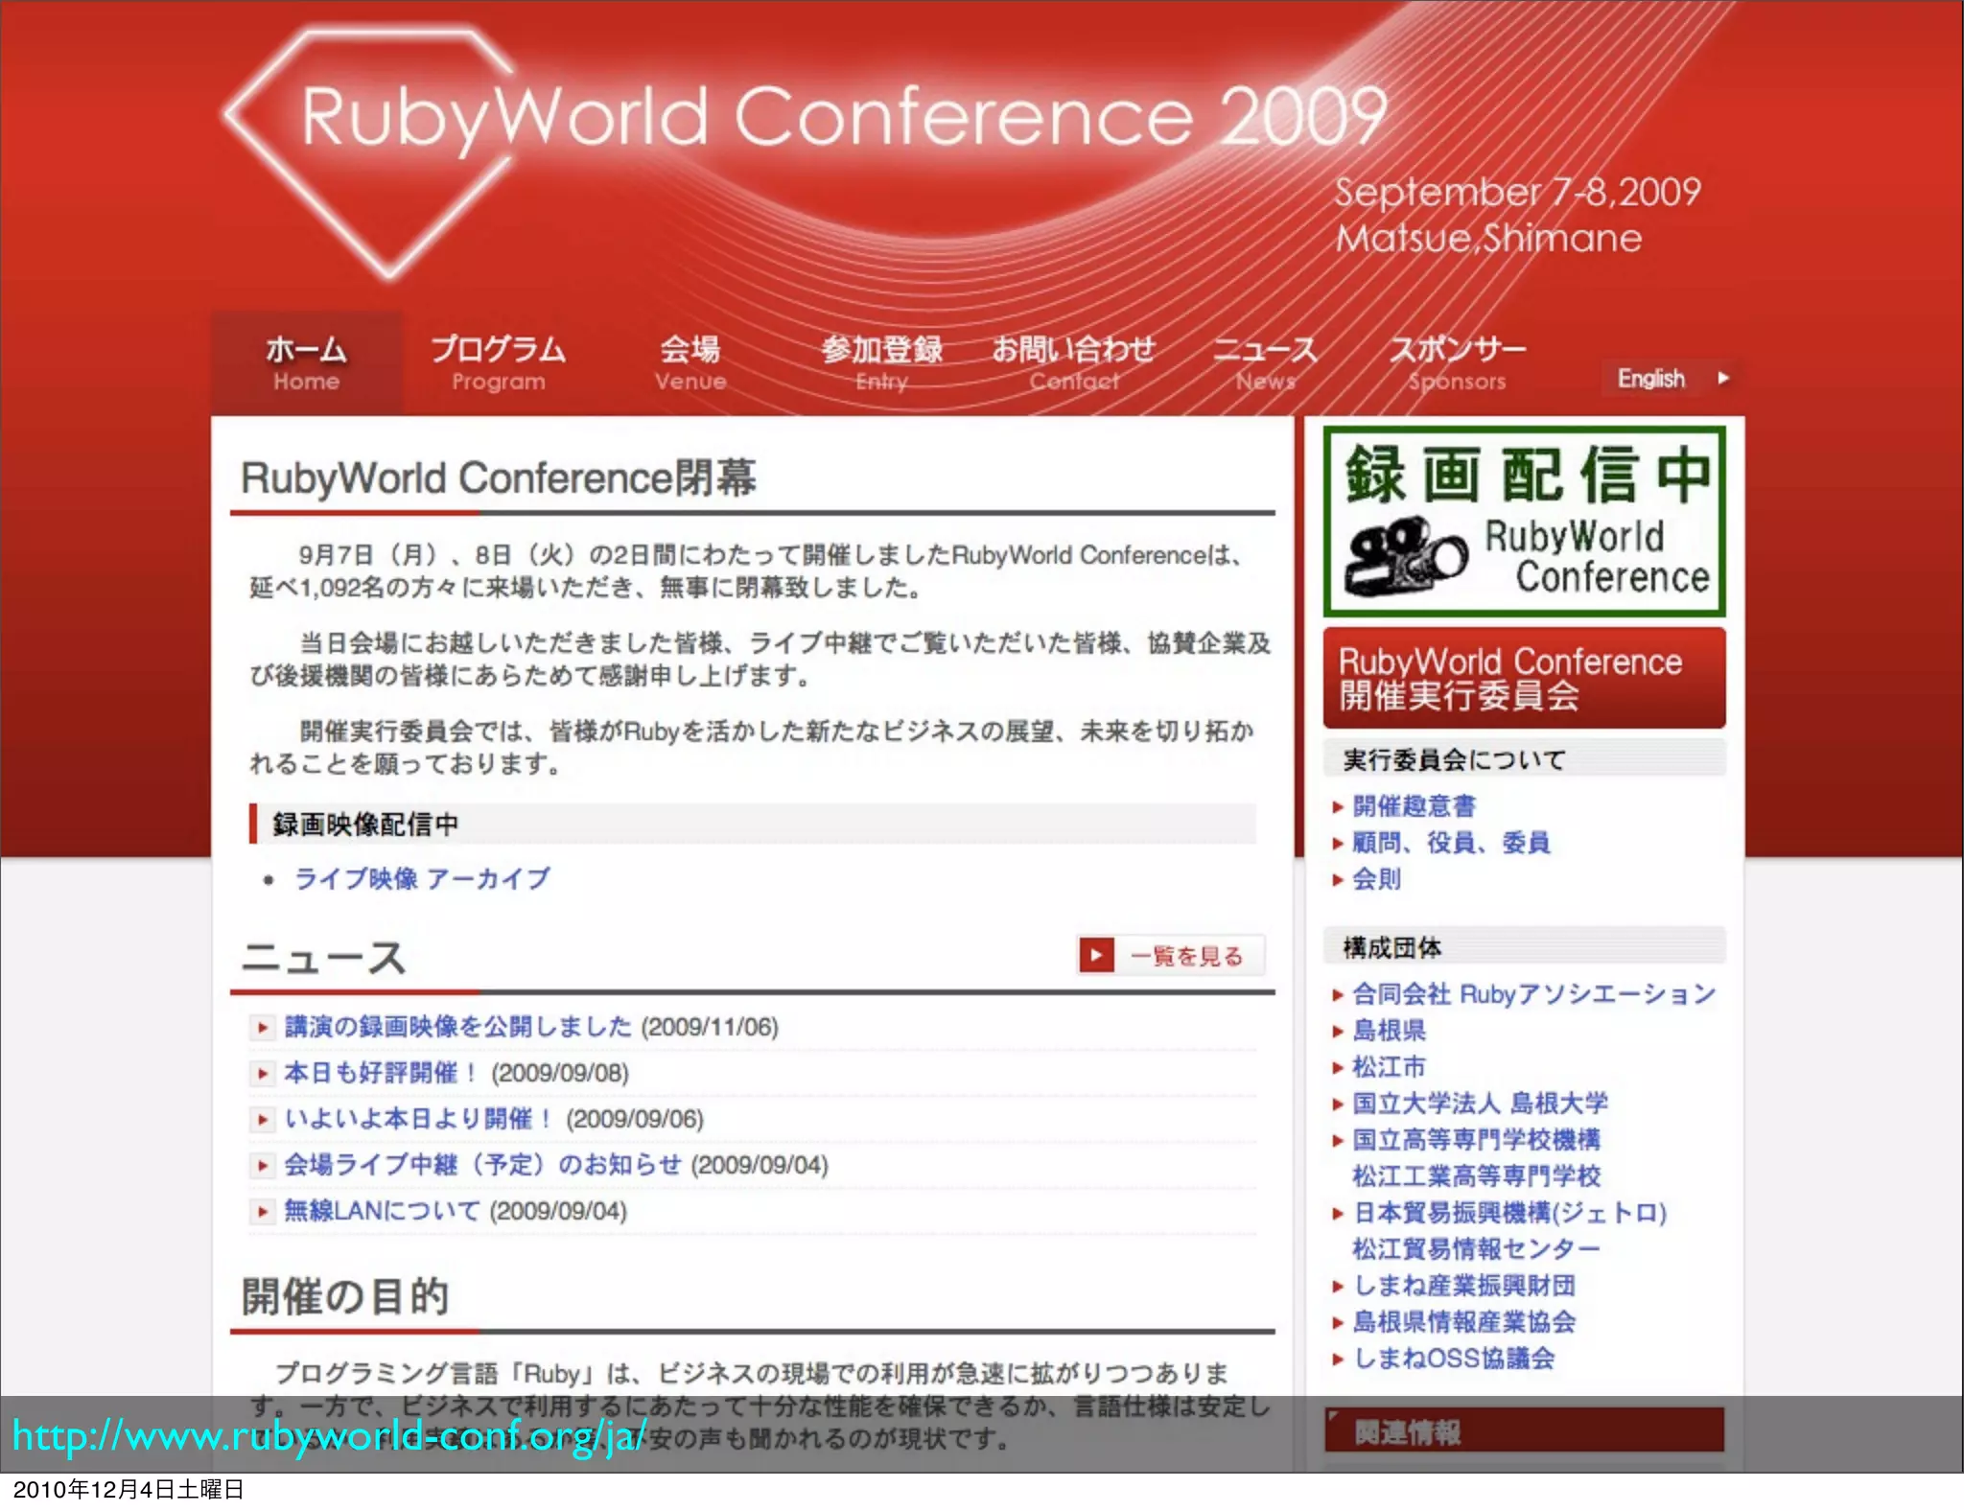Click the red arrow bullet beside しまねOSS協議会
The height and width of the screenshot is (1511, 1964).
tap(1338, 1359)
